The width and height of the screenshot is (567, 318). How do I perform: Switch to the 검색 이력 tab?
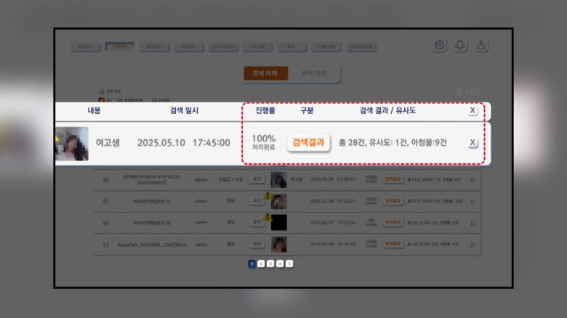point(266,73)
